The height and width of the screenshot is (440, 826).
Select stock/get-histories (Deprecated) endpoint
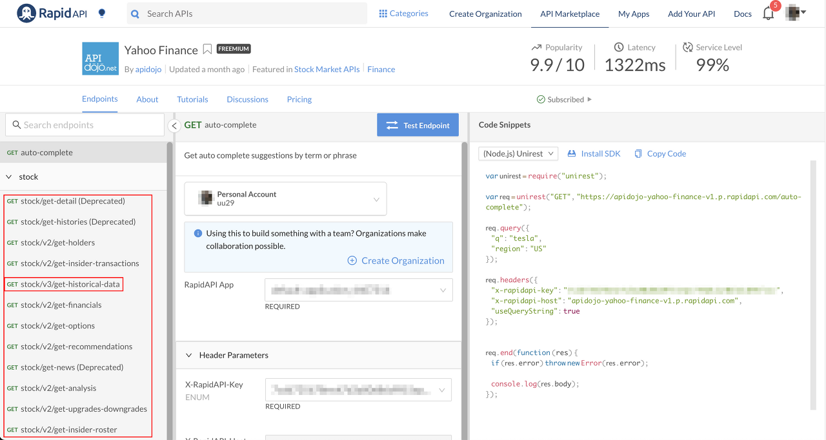click(77, 222)
